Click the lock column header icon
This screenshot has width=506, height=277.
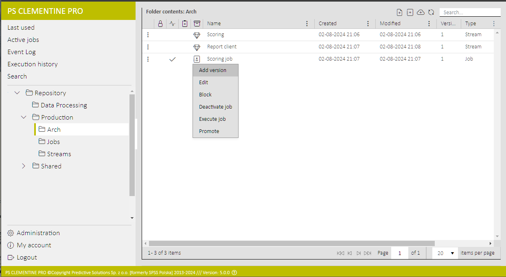click(x=160, y=24)
